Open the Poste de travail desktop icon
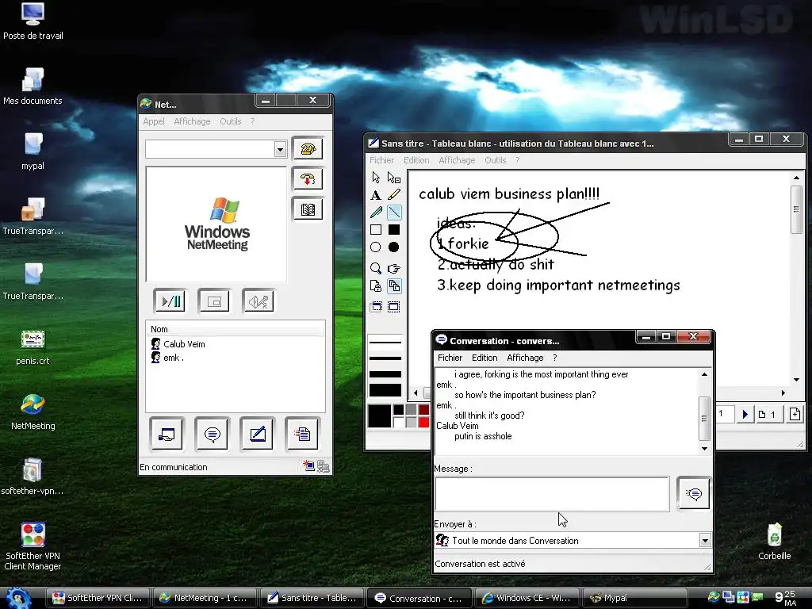Viewport: 812px width, 609px height. pos(33,21)
